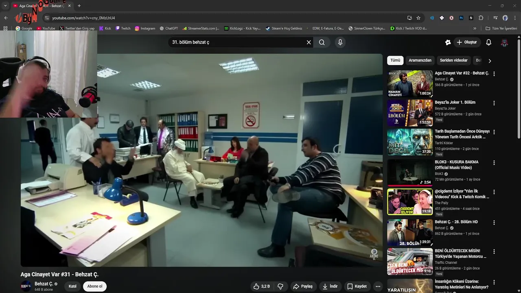The height and width of the screenshot is (293, 521).
Task: Close the Aga Cinayet Var tab
Action: click(x=69, y=6)
